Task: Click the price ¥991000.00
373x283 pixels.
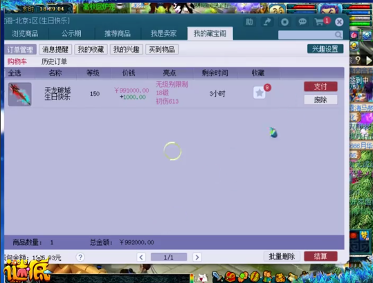Action: click(x=131, y=90)
